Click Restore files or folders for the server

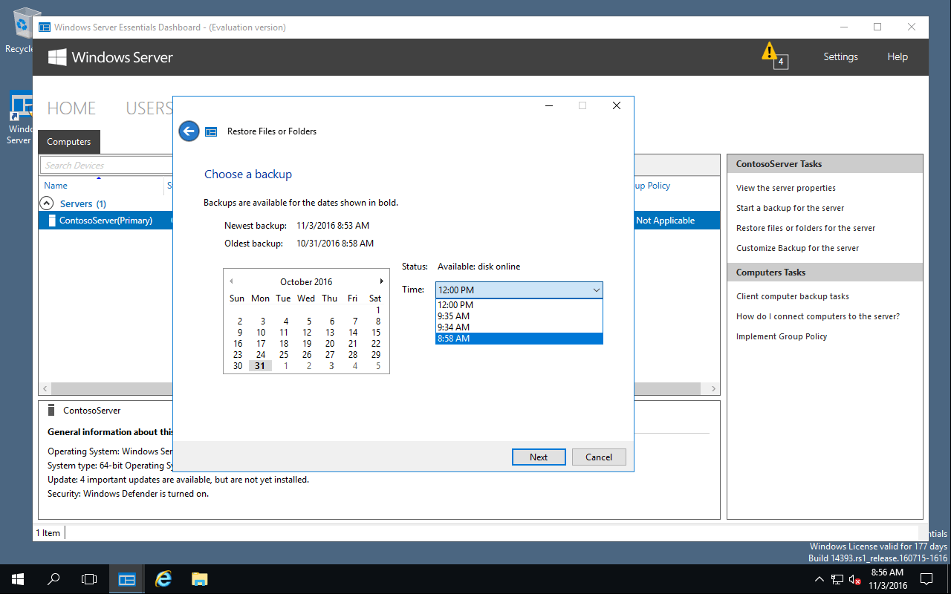[805, 228]
